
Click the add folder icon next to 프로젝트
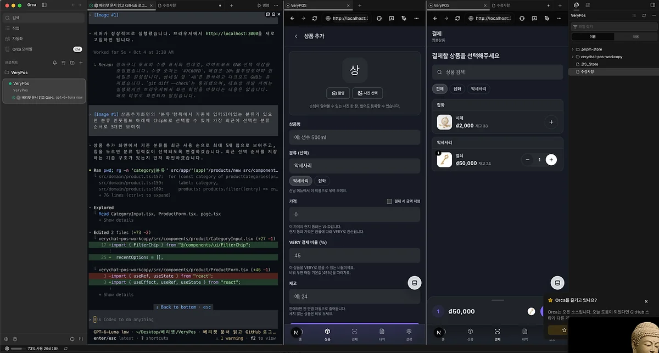(x=72, y=63)
